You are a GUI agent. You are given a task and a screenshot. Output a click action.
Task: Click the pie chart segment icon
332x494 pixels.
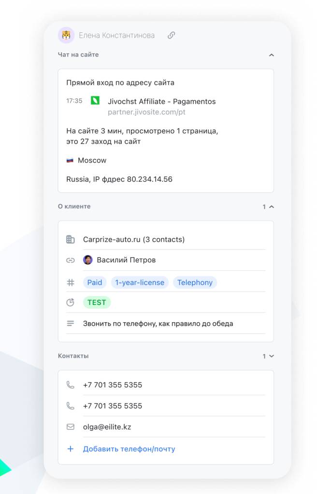(x=71, y=302)
